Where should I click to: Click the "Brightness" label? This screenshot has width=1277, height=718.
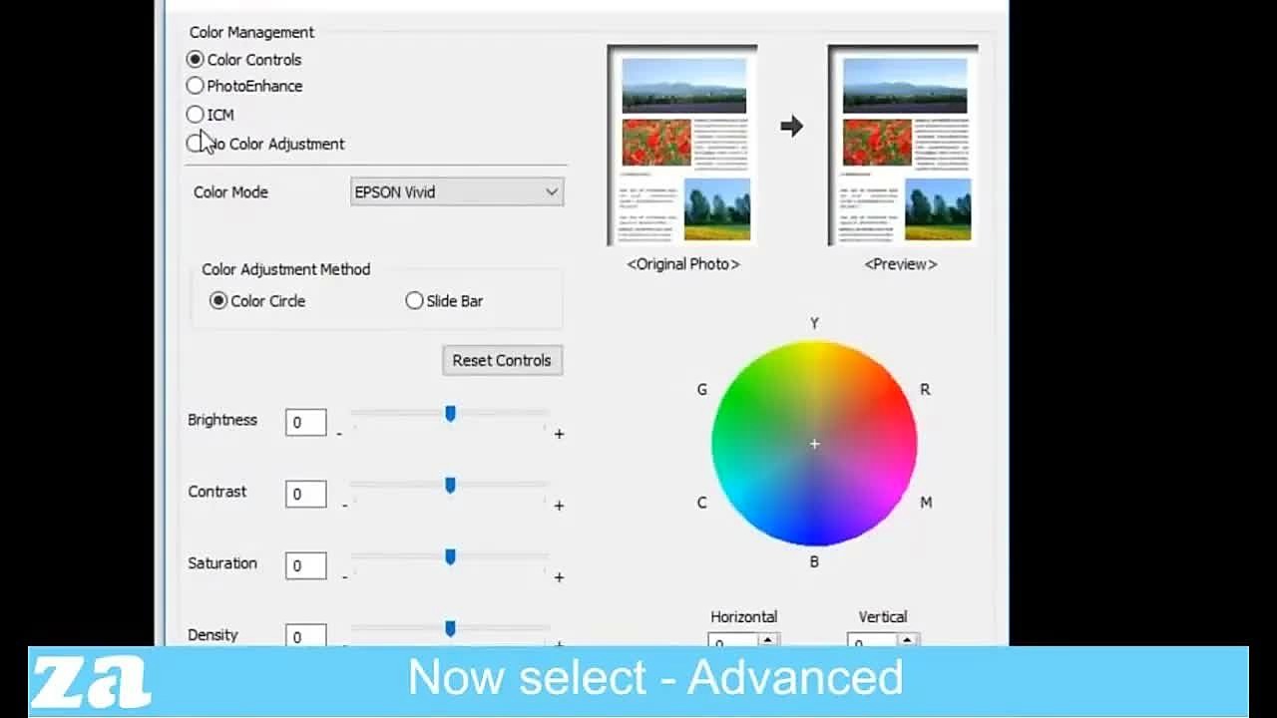222,420
